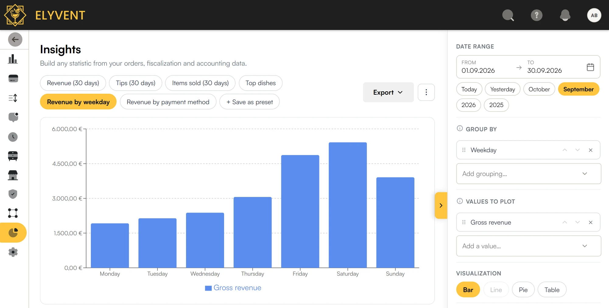Image resolution: width=609 pixels, height=308 pixels.
Task: Click Gross revenue legend color swatch
Action: click(x=208, y=288)
